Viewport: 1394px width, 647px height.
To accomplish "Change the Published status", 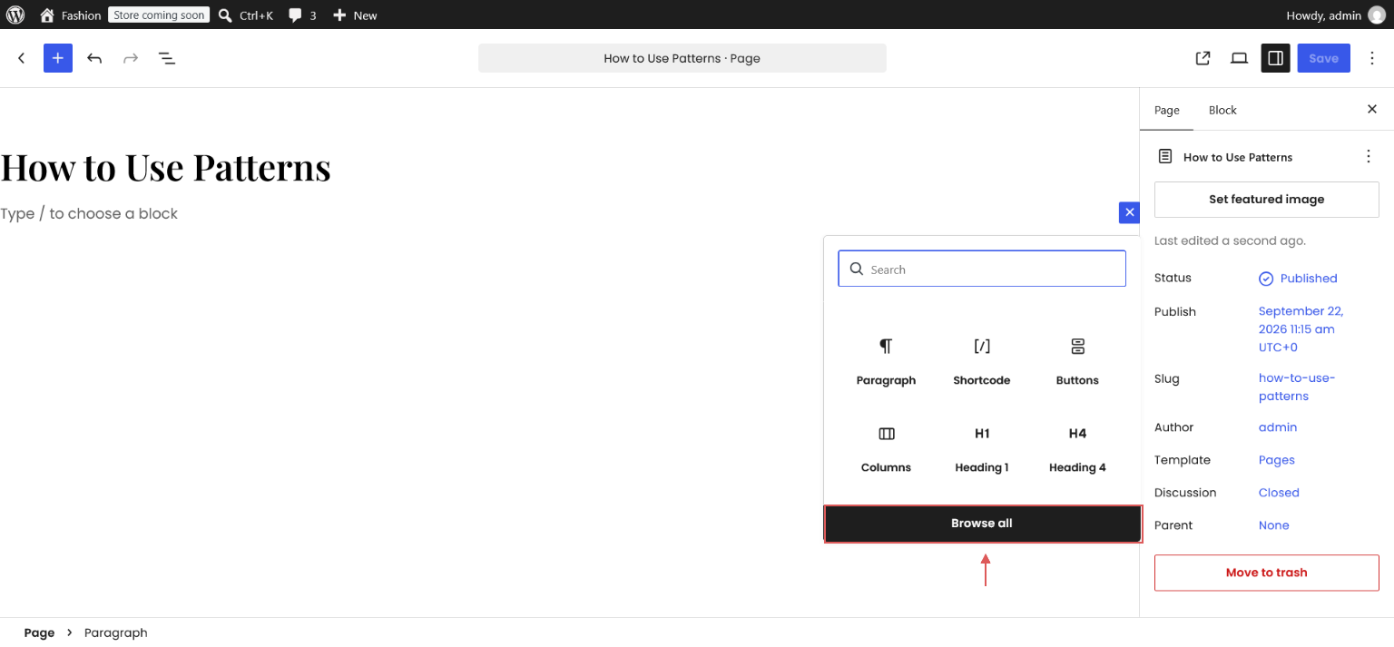I will pyautogui.click(x=1299, y=279).
